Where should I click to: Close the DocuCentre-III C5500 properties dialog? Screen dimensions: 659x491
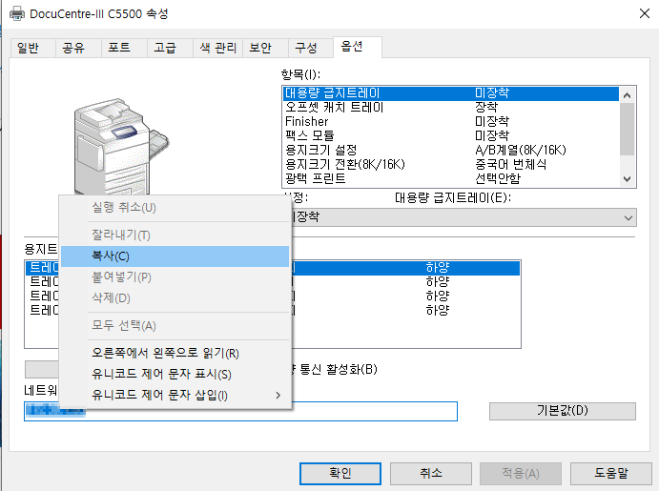tap(645, 14)
